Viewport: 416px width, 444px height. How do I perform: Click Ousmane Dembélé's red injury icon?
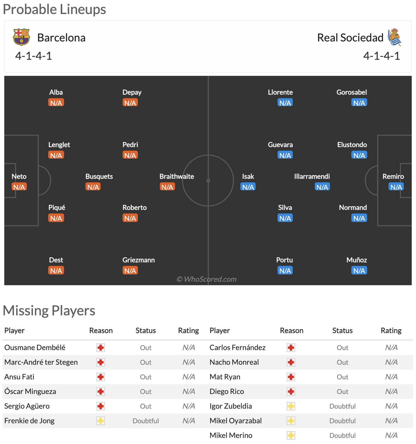pos(101,348)
